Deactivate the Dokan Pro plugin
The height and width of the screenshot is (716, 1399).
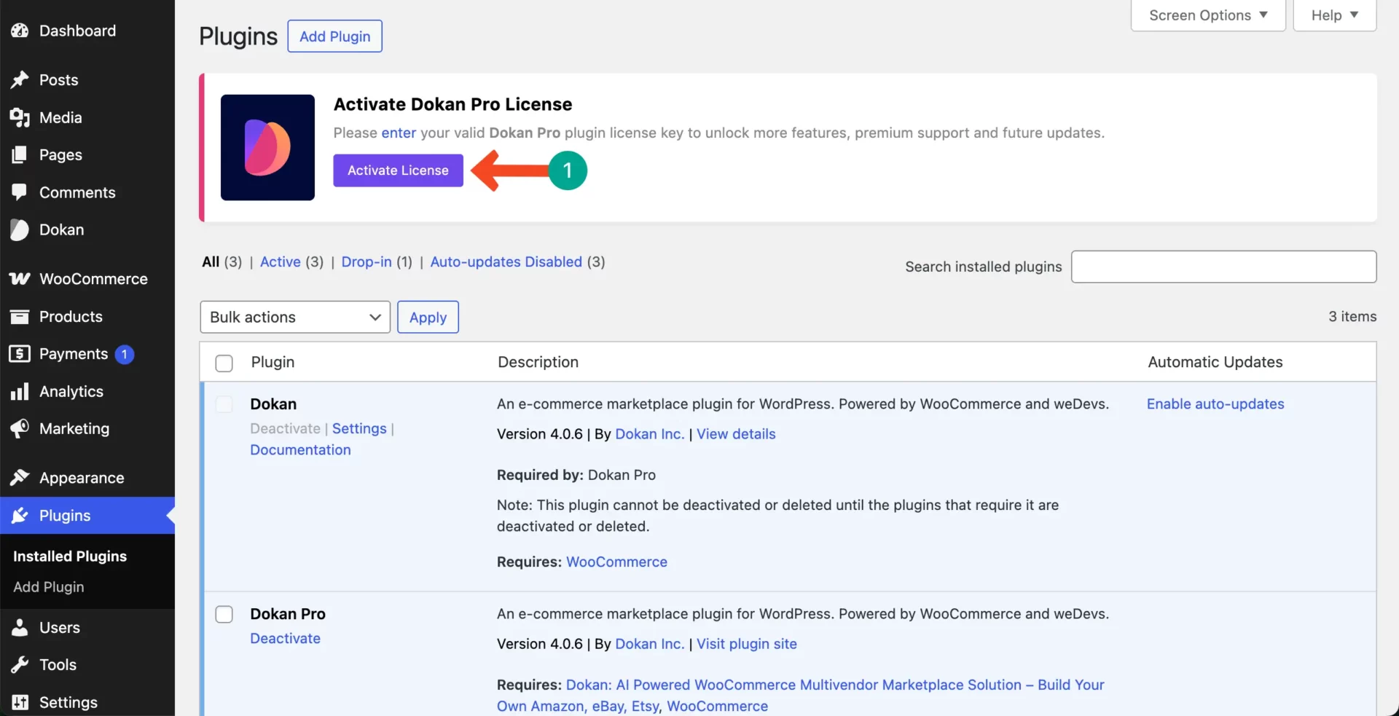pyautogui.click(x=285, y=639)
